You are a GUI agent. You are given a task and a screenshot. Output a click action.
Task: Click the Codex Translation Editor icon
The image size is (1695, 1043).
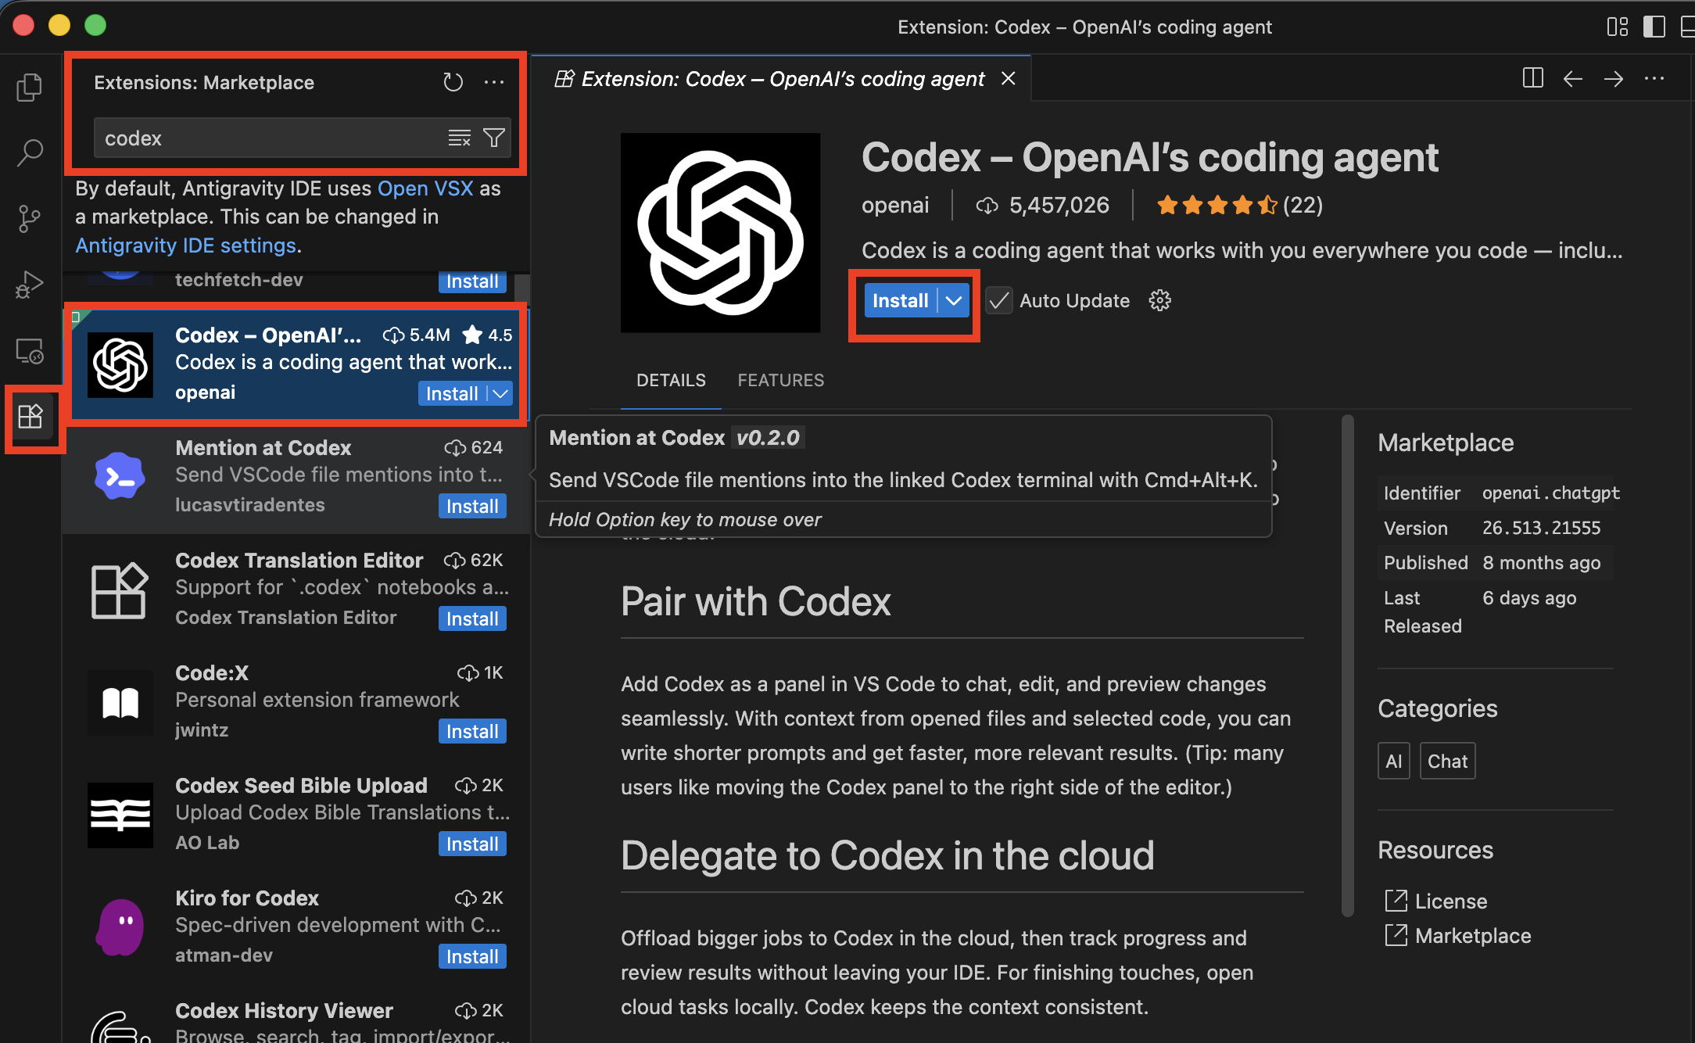(120, 590)
